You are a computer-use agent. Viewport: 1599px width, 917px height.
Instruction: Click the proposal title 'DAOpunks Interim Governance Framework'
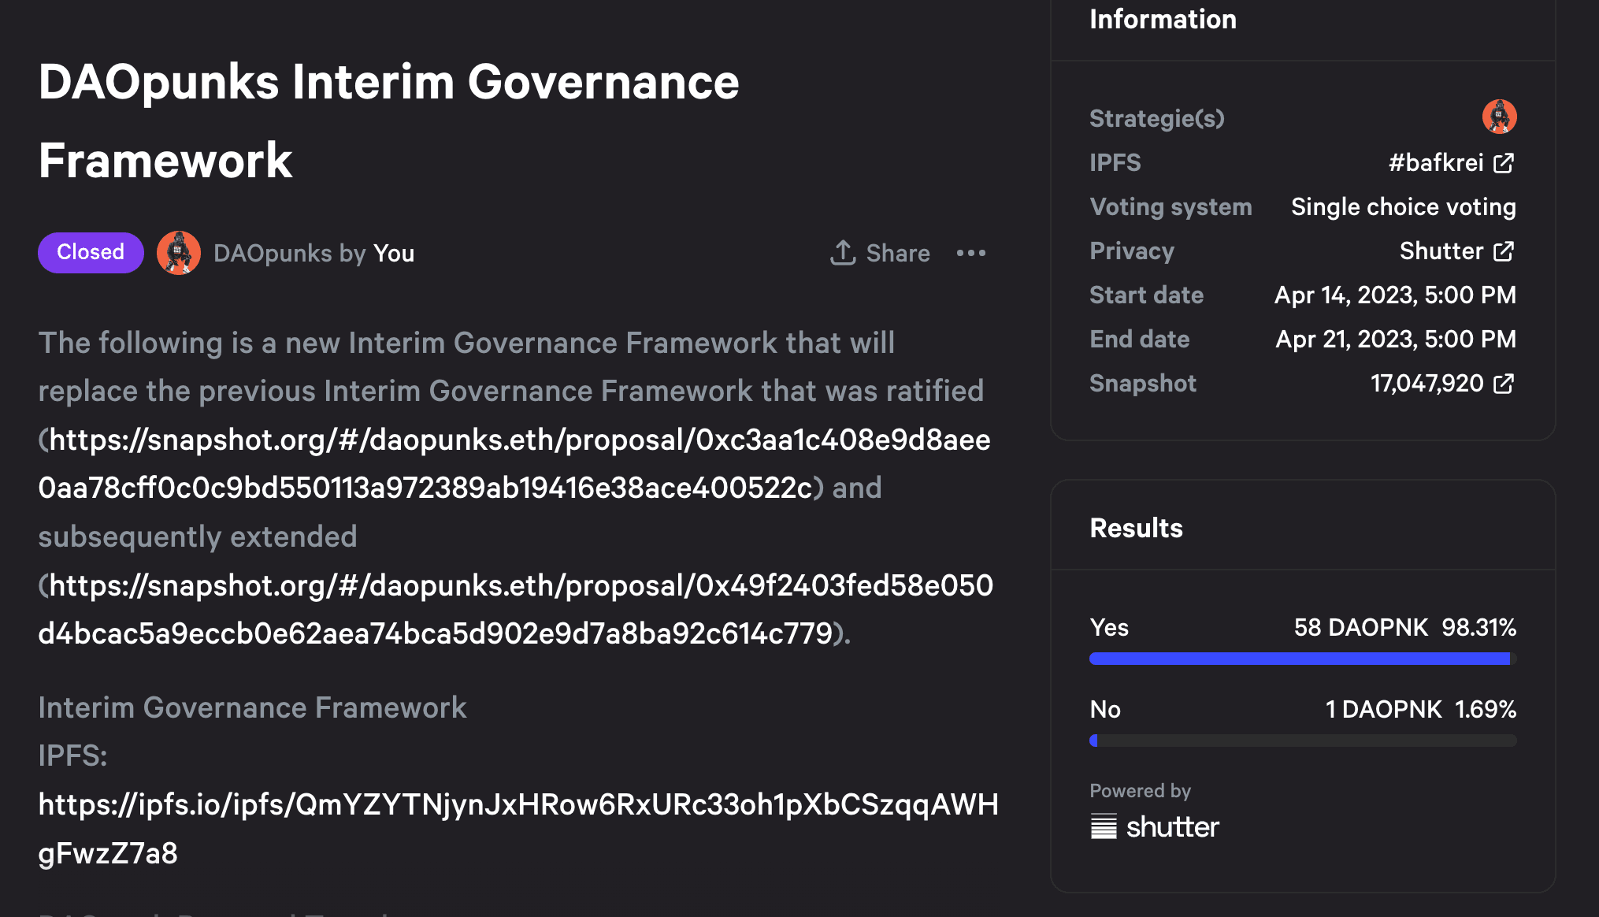(x=389, y=121)
